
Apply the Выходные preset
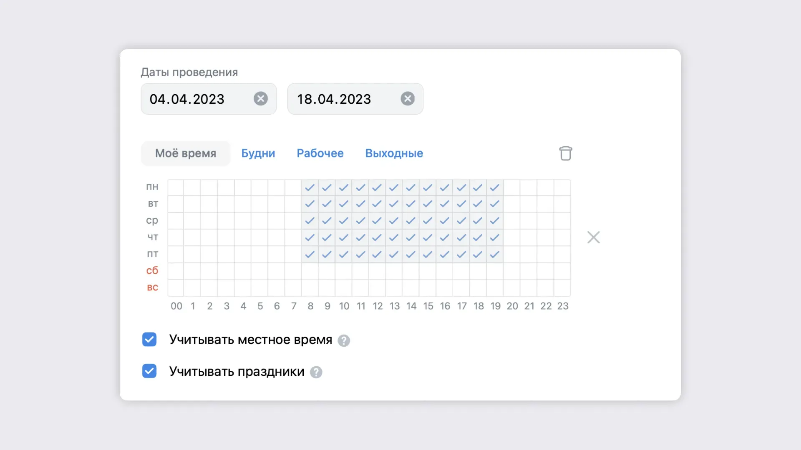point(394,153)
